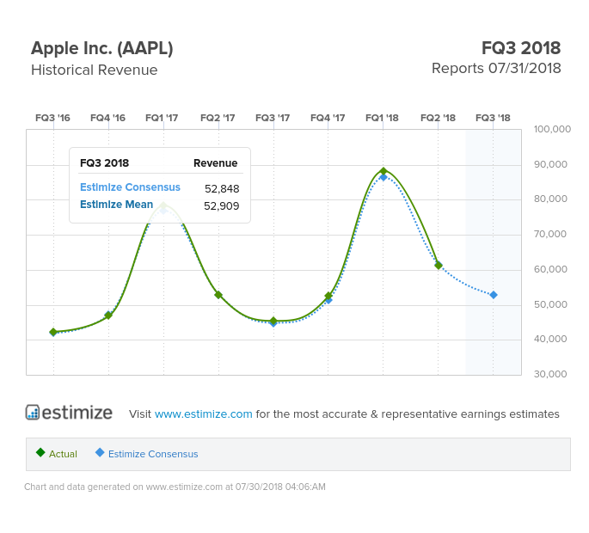Open the www.estimize.com link

(203, 414)
